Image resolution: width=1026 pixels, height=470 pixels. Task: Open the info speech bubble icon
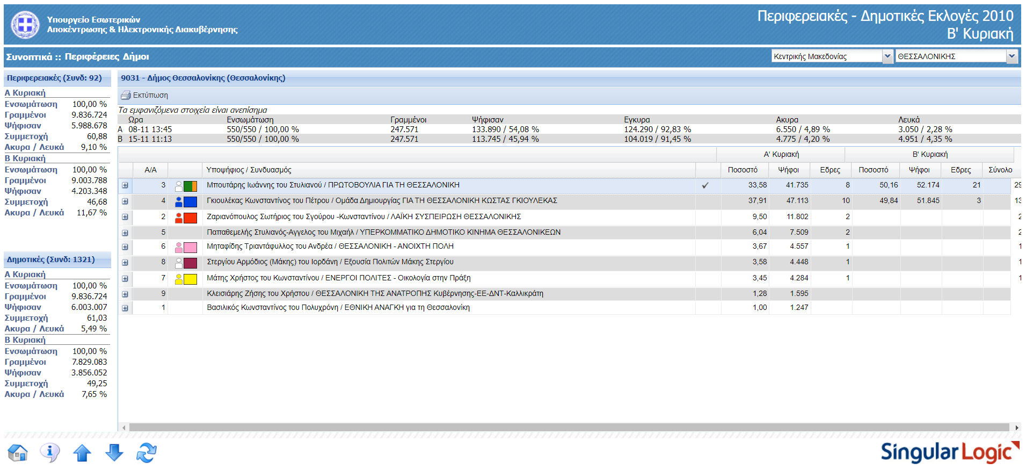50,453
